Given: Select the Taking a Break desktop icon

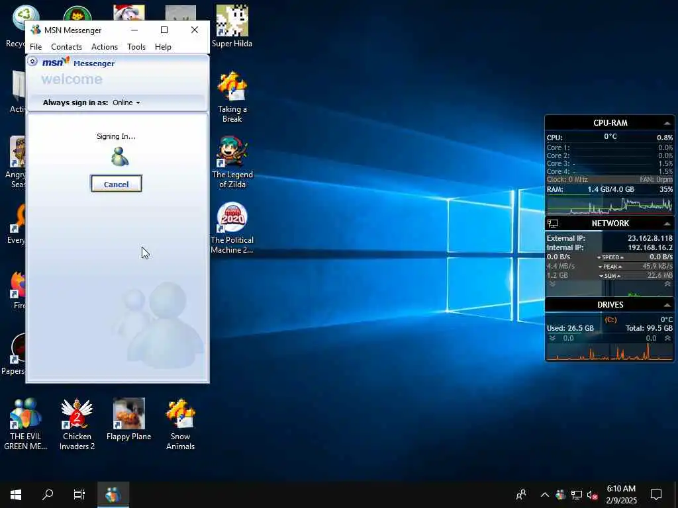Looking at the screenshot, I should (x=232, y=97).
